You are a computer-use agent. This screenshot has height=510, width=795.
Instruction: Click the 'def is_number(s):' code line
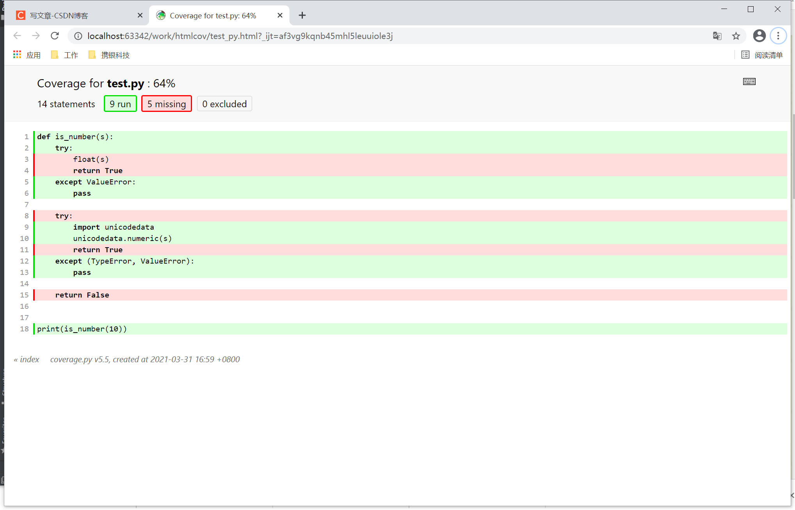(x=410, y=136)
